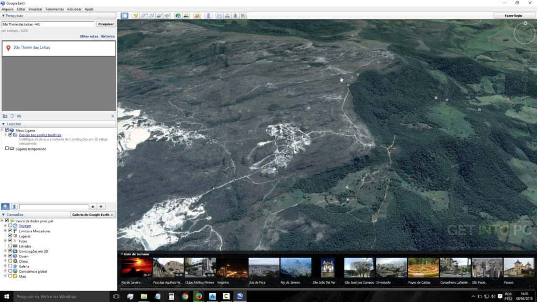Switch planet view using the planet icon
The image size is (537, 302).
(197, 16)
